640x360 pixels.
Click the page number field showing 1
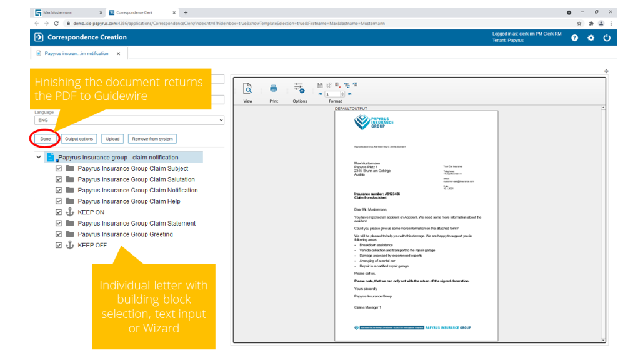[332, 94]
